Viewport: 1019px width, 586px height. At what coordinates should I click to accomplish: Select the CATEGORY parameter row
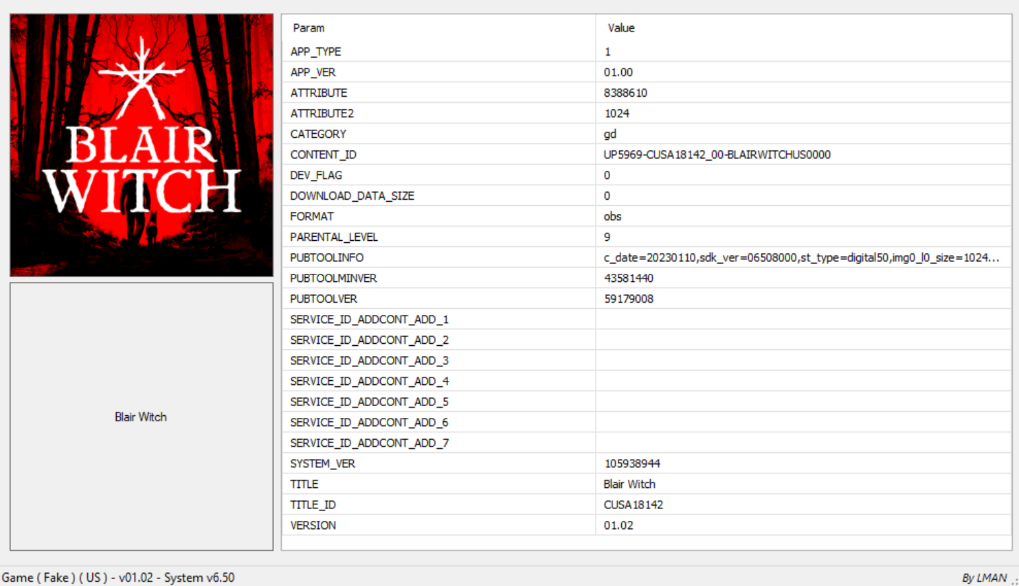647,134
